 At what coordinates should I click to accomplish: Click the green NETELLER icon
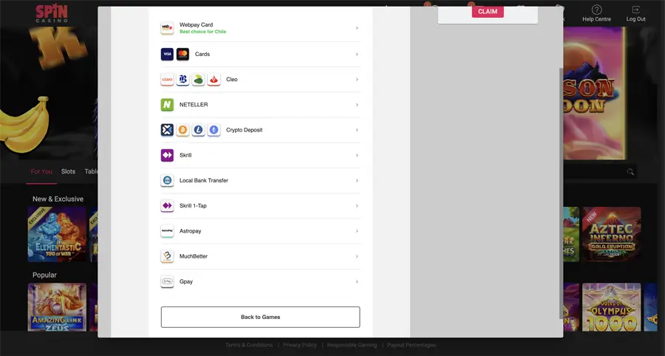(167, 105)
